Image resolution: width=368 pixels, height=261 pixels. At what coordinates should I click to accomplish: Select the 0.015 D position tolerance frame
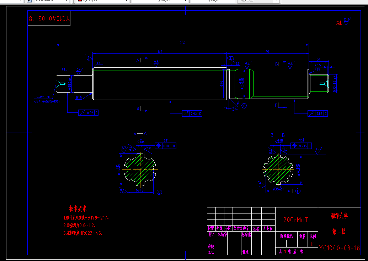pyautogui.click(x=165, y=146)
